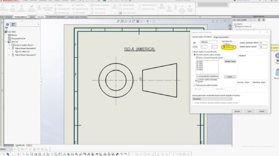Select A4 (ISO) in sheet size list
The height and width of the screenshot is (156, 279).
pos(199,70)
